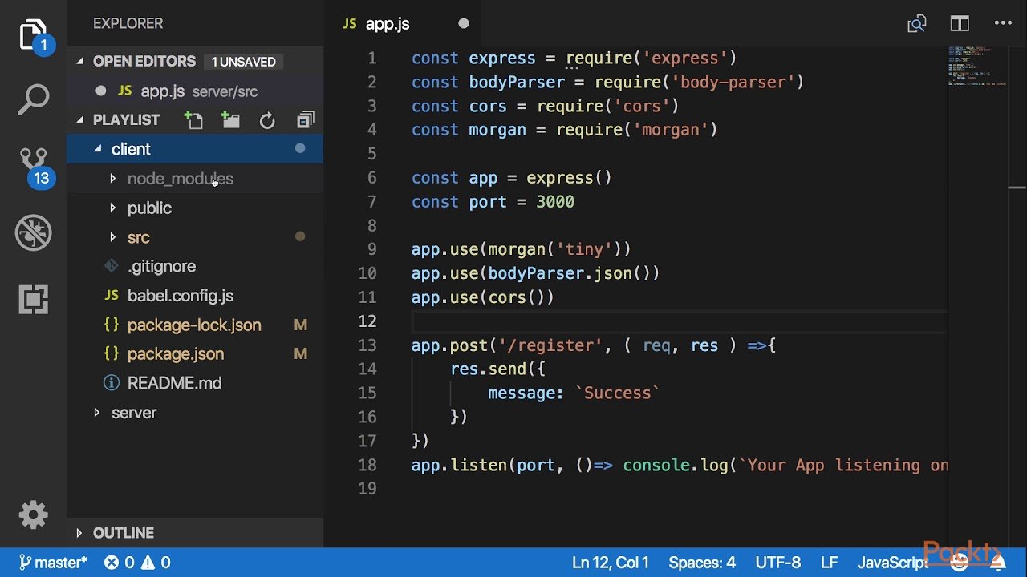Expand the Outline panel
Image resolution: width=1027 pixels, height=577 pixels.
[x=123, y=533]
